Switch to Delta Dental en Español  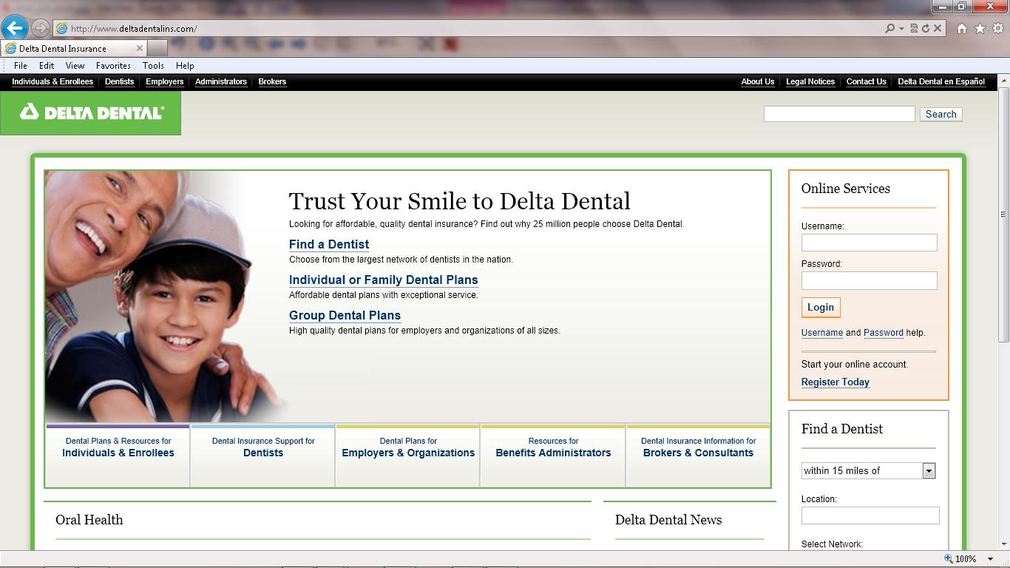[941, 81]
